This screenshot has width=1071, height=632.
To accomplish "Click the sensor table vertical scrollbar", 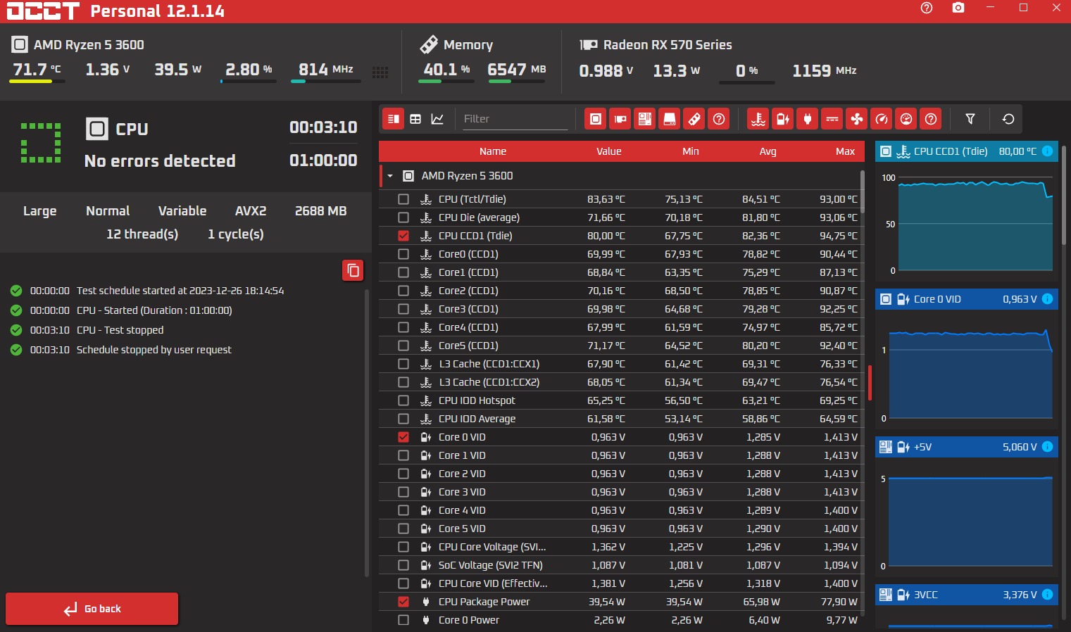I will coord(862,191).
